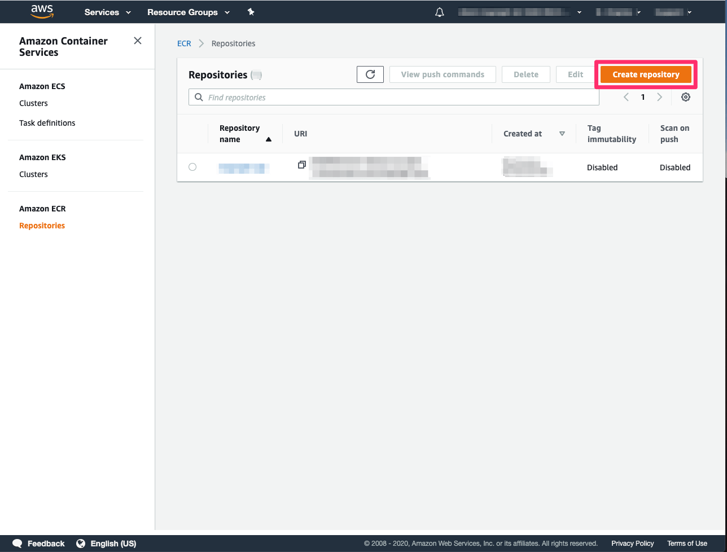
Task: Click the Create repository button
Action: [645, 74]
